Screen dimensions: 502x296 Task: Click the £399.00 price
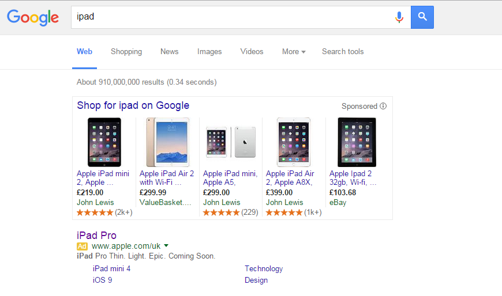[x=279, y=193]
